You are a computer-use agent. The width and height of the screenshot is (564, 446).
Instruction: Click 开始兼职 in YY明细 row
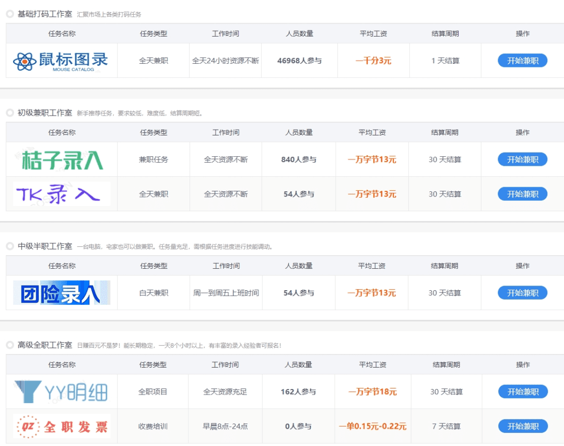click(x=523, y=392)
